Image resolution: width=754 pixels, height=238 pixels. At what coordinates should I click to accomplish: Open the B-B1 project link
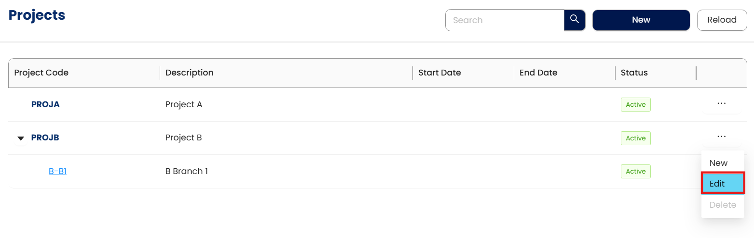click(57, 171)
